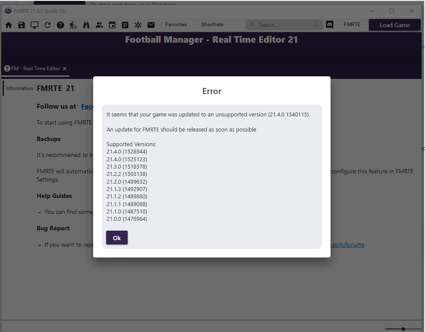Open the Shortlists menu
Viewport: 425px width, 332px height.
click(212, 25)
